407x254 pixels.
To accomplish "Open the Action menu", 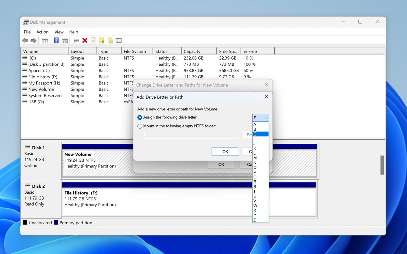I will 42,32.
